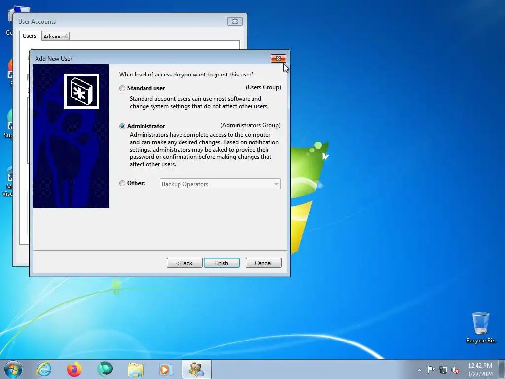The height and width of the screenshot is (379, 505).
Task: Click the User Accounts taskbar button
Action: [x=196, y=369]
